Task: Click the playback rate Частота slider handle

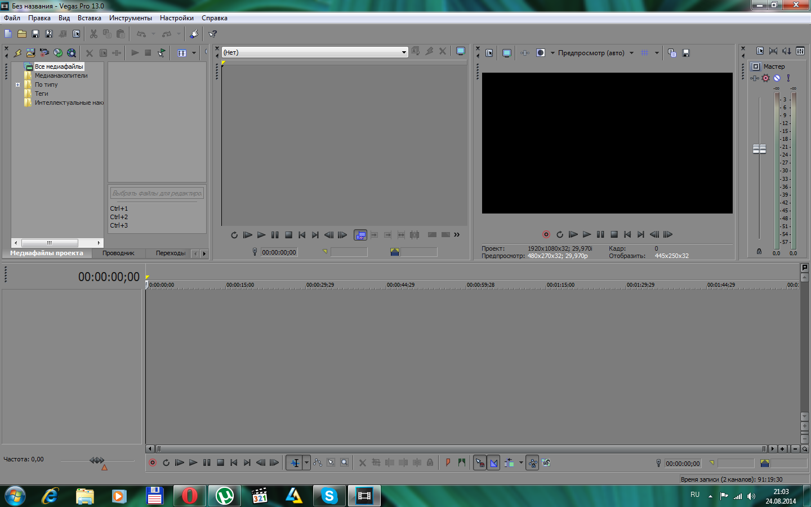Action: [97, 460]
